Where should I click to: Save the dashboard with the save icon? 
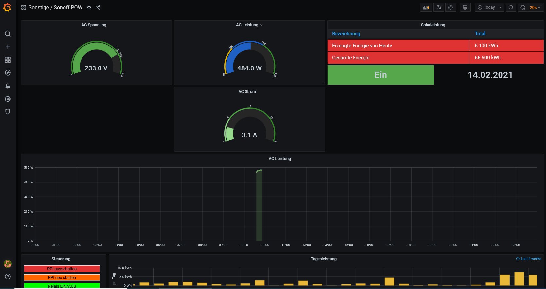tap(439, 7)
